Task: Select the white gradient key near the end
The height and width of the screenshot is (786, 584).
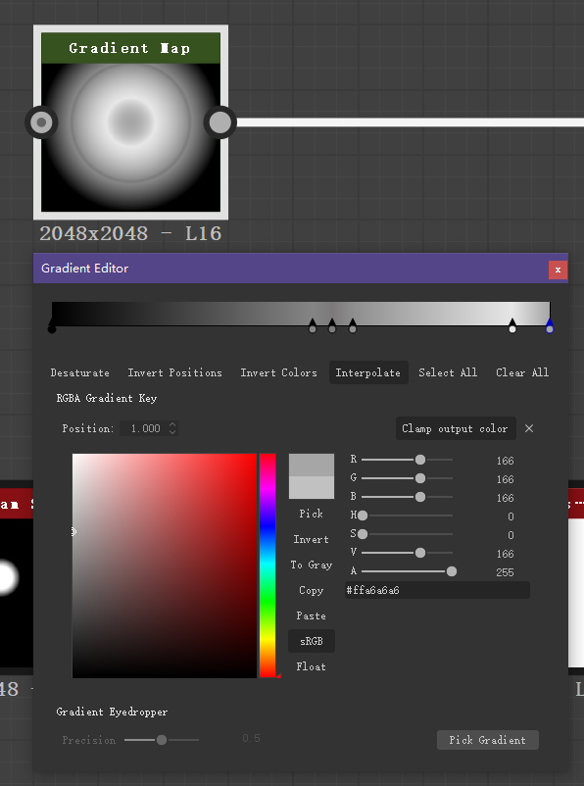Action: pos(512,325)
